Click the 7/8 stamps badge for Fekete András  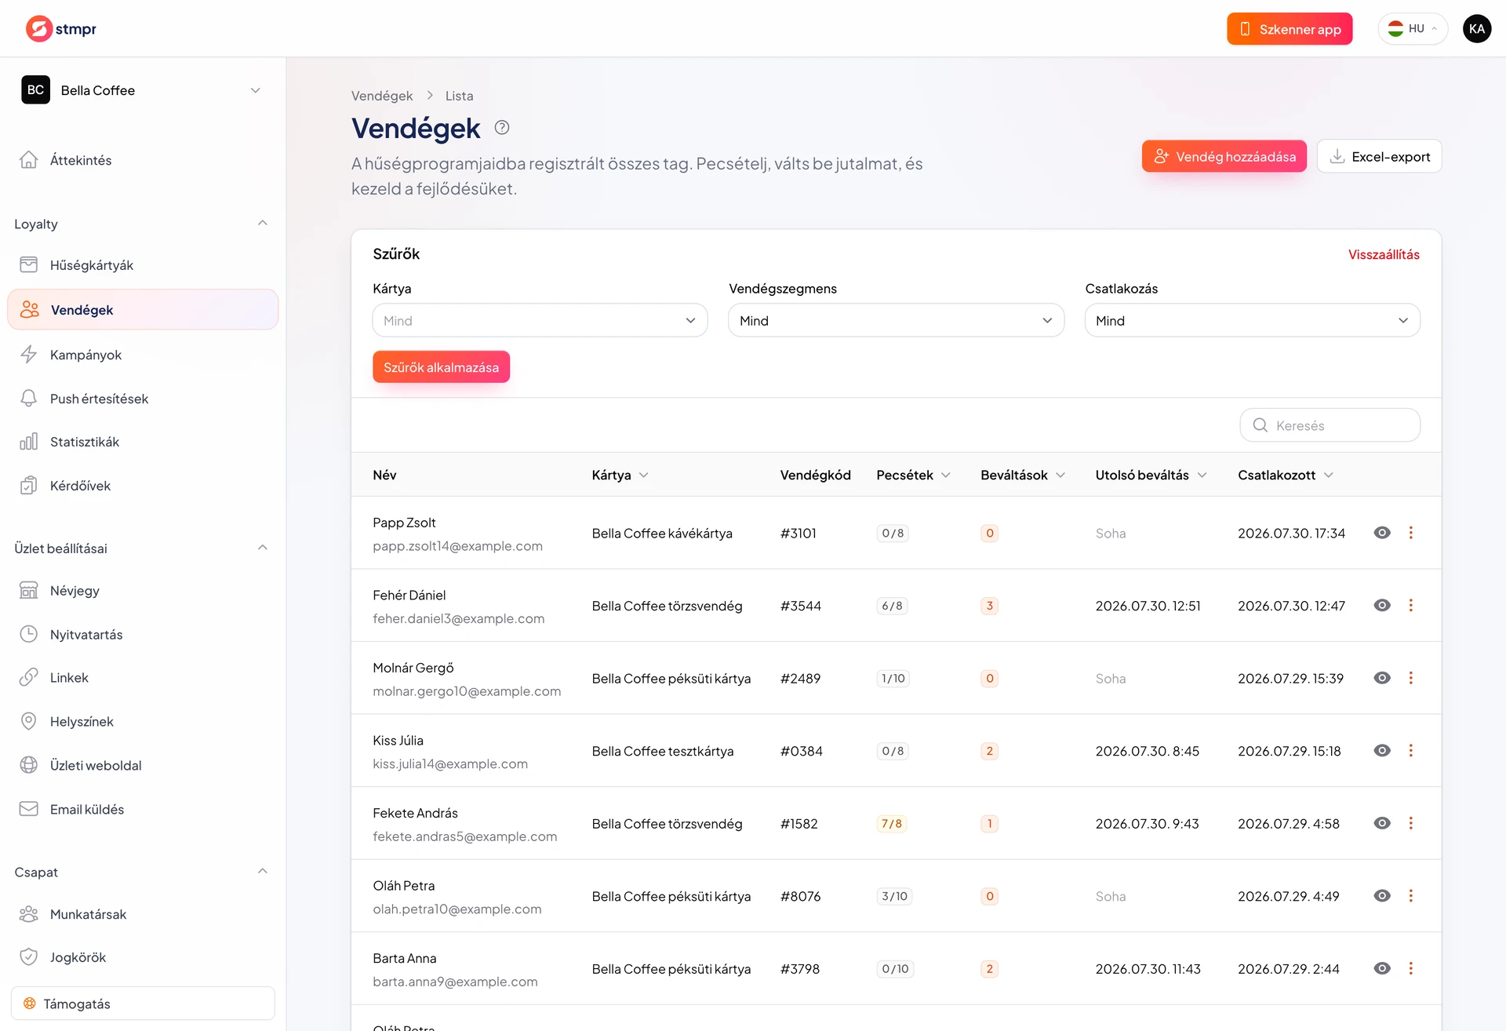[x=891, y=824]
